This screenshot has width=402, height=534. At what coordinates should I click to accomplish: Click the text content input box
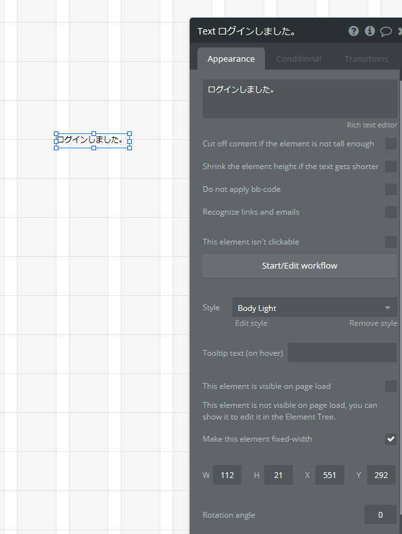(x=299, y=99)
